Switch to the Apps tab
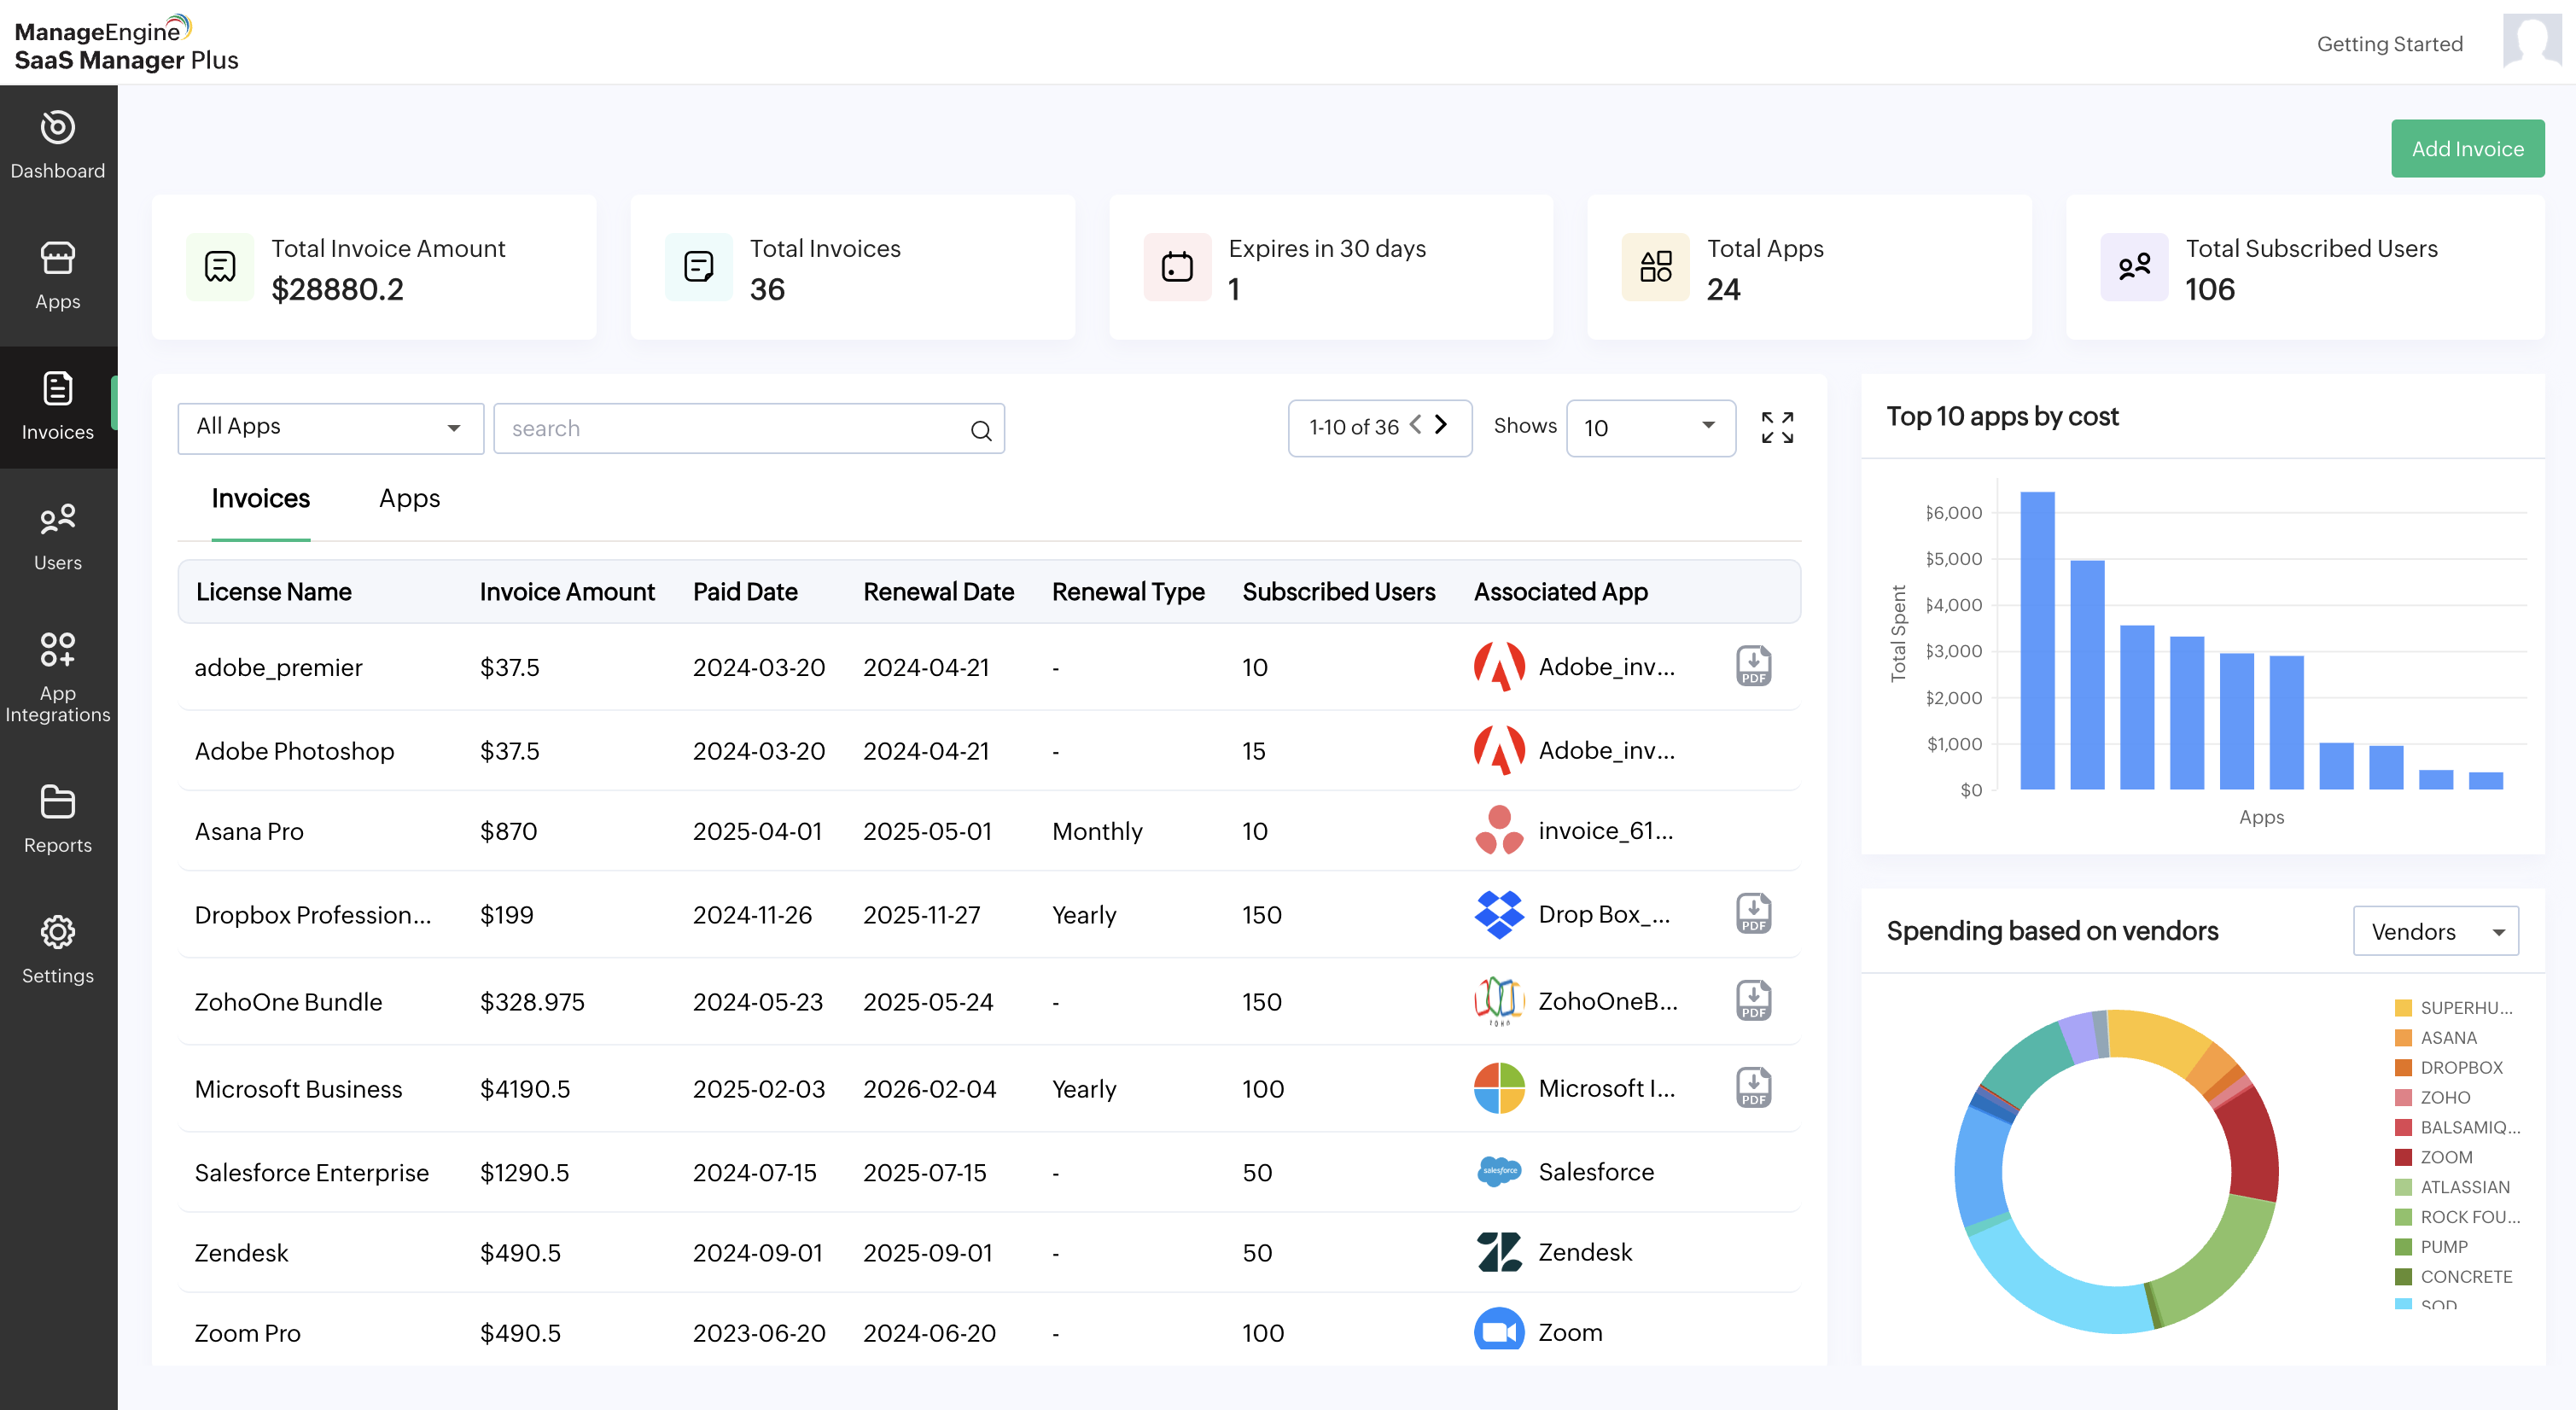The height and width of the screenshot is (1410, 2576). coord(409,498)
